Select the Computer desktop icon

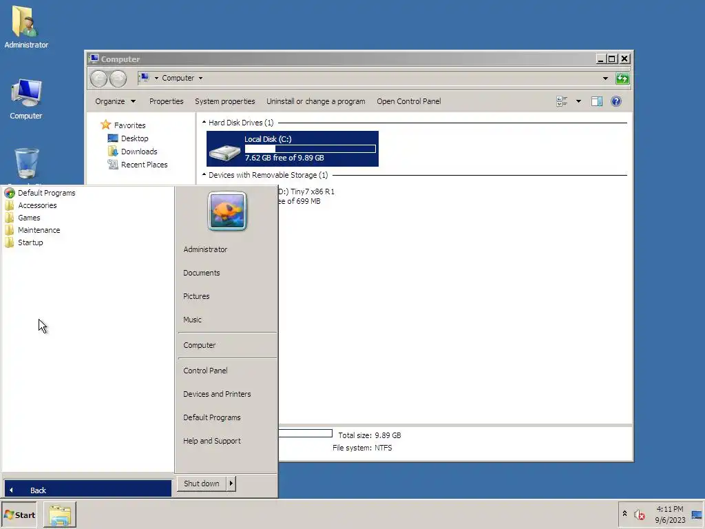[25, 99]
